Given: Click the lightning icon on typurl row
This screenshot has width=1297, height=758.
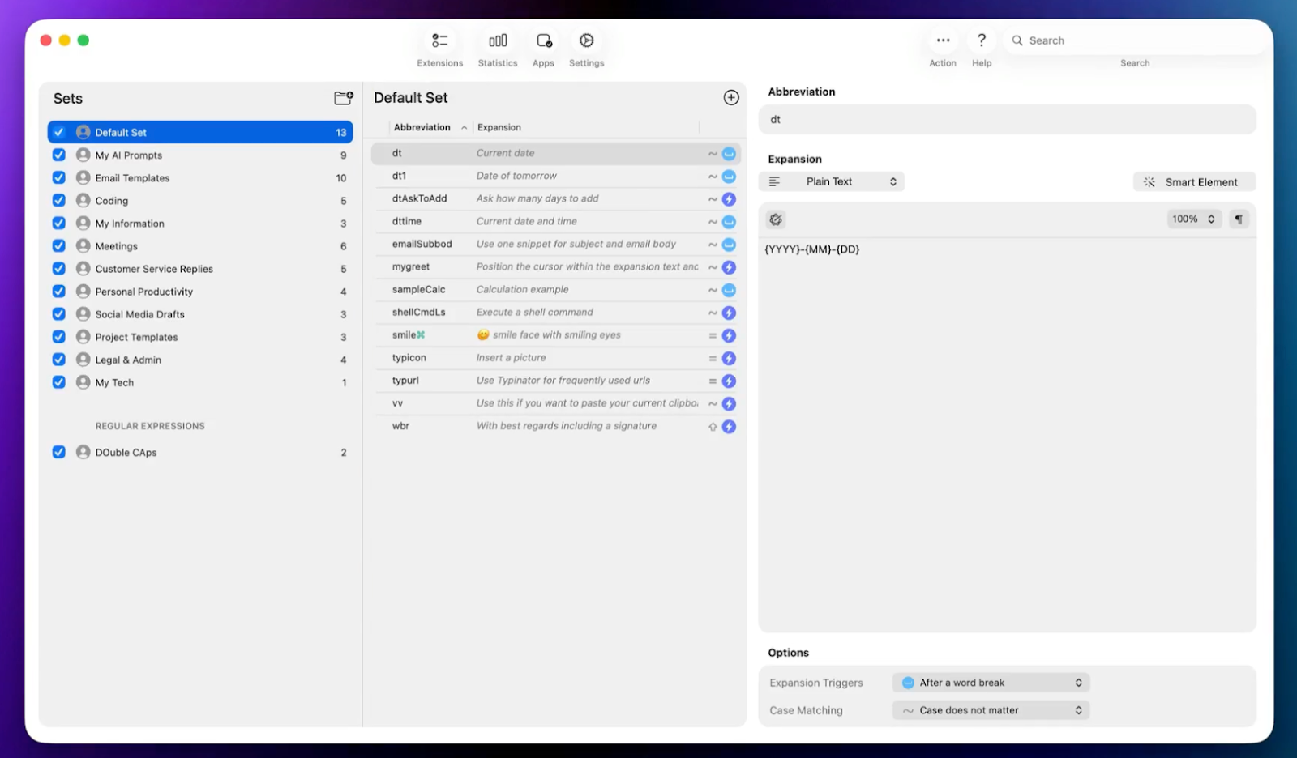Looking at the screenshot, I should coord(729,381).
